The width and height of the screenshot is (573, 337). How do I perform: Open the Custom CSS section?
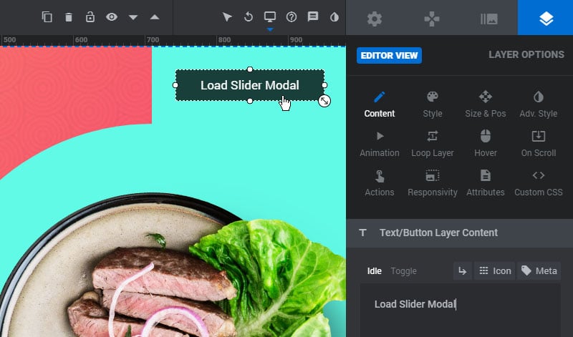(x=539, y=184)
